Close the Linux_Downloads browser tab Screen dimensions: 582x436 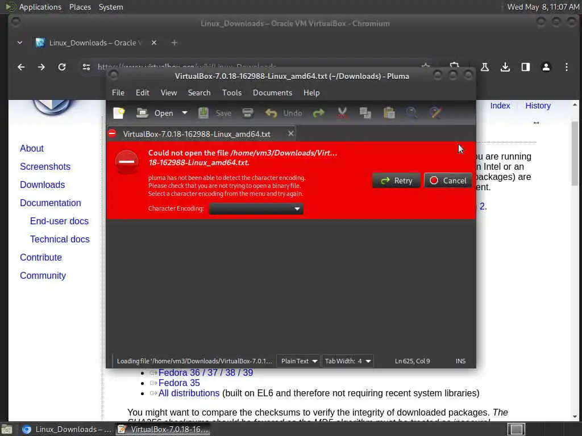[154, 43]
